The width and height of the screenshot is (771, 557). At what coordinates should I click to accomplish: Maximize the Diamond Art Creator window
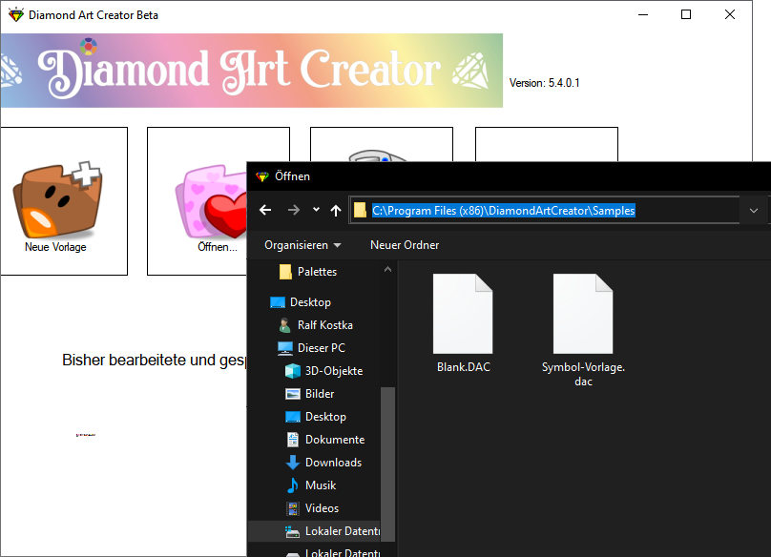point(686,14)
